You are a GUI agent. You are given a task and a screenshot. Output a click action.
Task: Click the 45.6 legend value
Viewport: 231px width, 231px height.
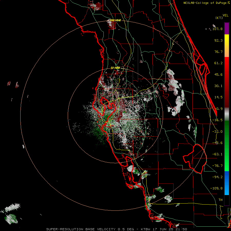click(x=218, y=74)
